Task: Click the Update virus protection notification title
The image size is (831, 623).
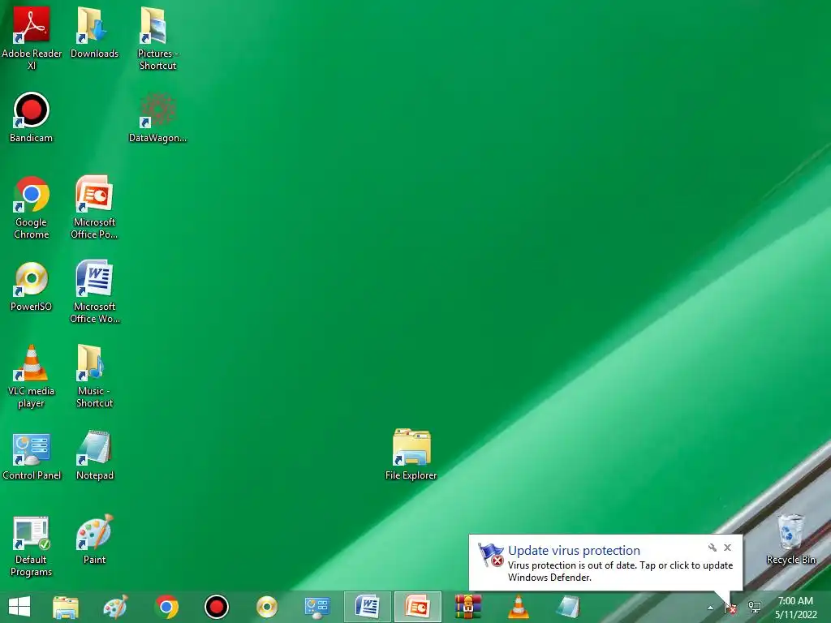Action: (574, 551)
